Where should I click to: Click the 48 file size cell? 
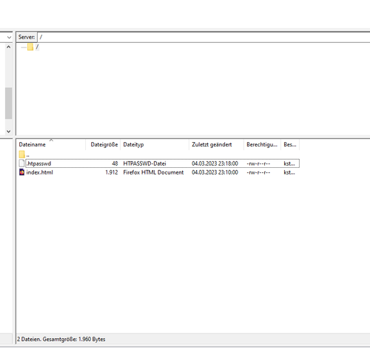pyautogui.click(x=115, y=163)
